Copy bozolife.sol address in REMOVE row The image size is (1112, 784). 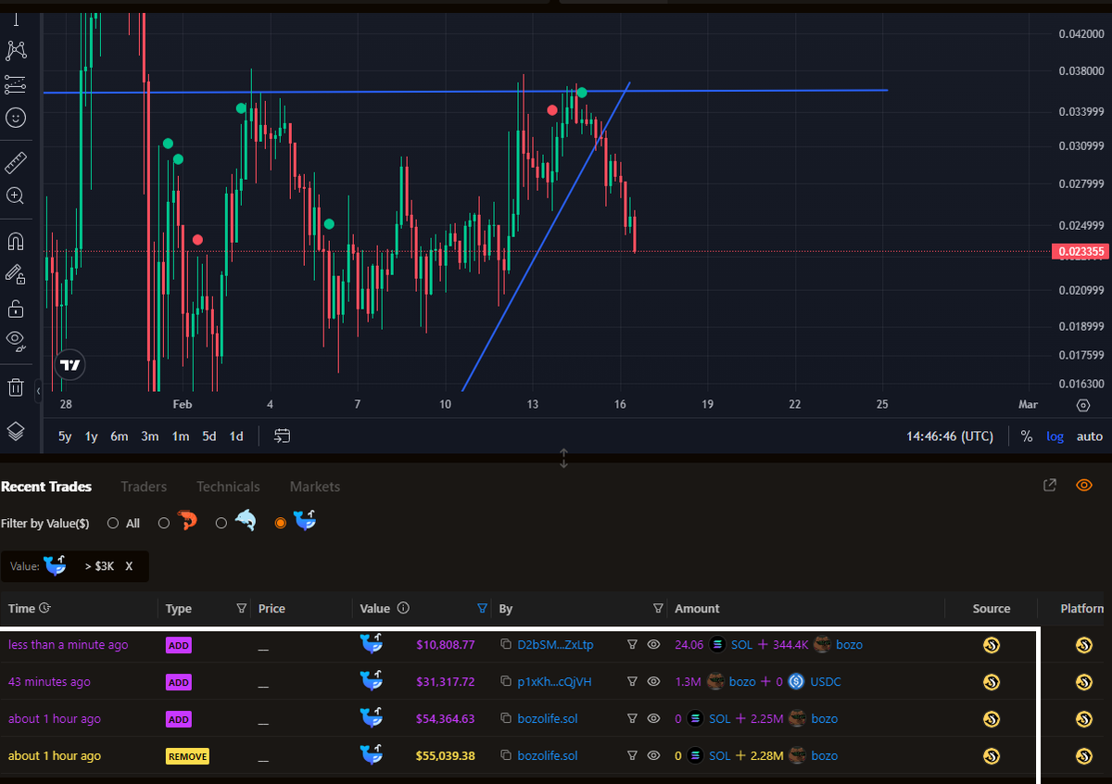click(506, 756)
